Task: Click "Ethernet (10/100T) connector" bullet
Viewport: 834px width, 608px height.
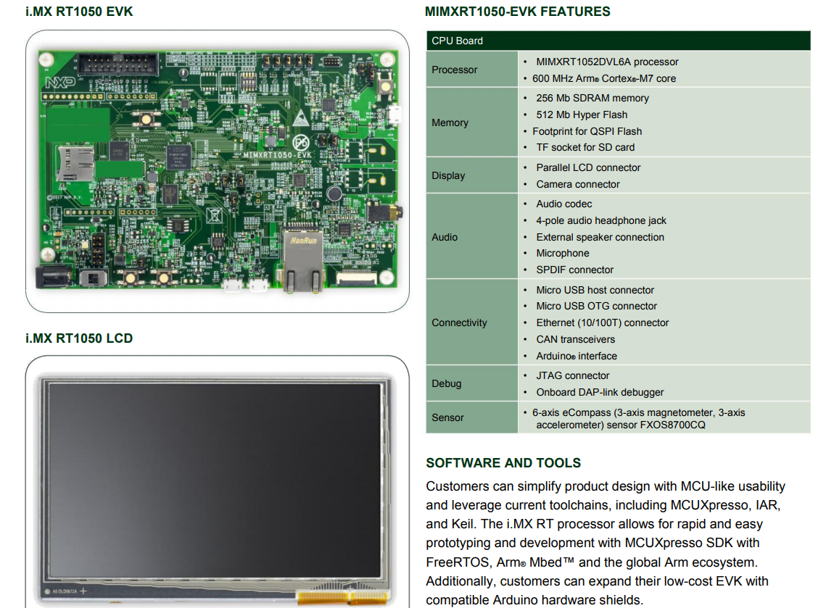Action: pos(602,322)
